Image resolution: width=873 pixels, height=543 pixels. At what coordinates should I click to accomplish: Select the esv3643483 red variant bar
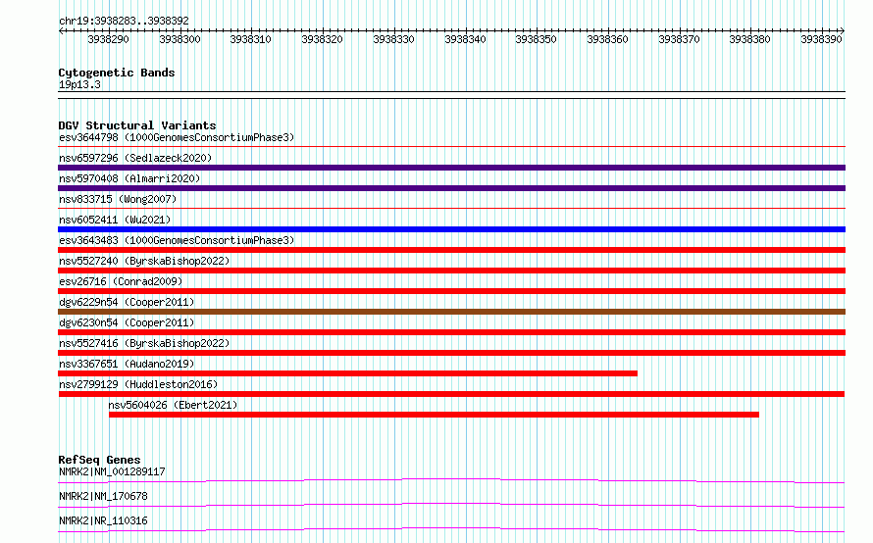pos(451,250)
